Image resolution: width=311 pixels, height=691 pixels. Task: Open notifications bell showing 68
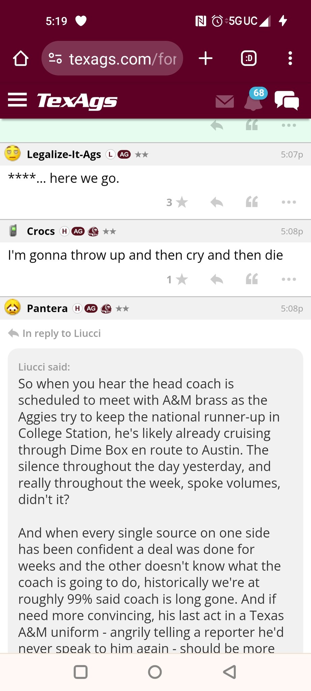point(254,101)
